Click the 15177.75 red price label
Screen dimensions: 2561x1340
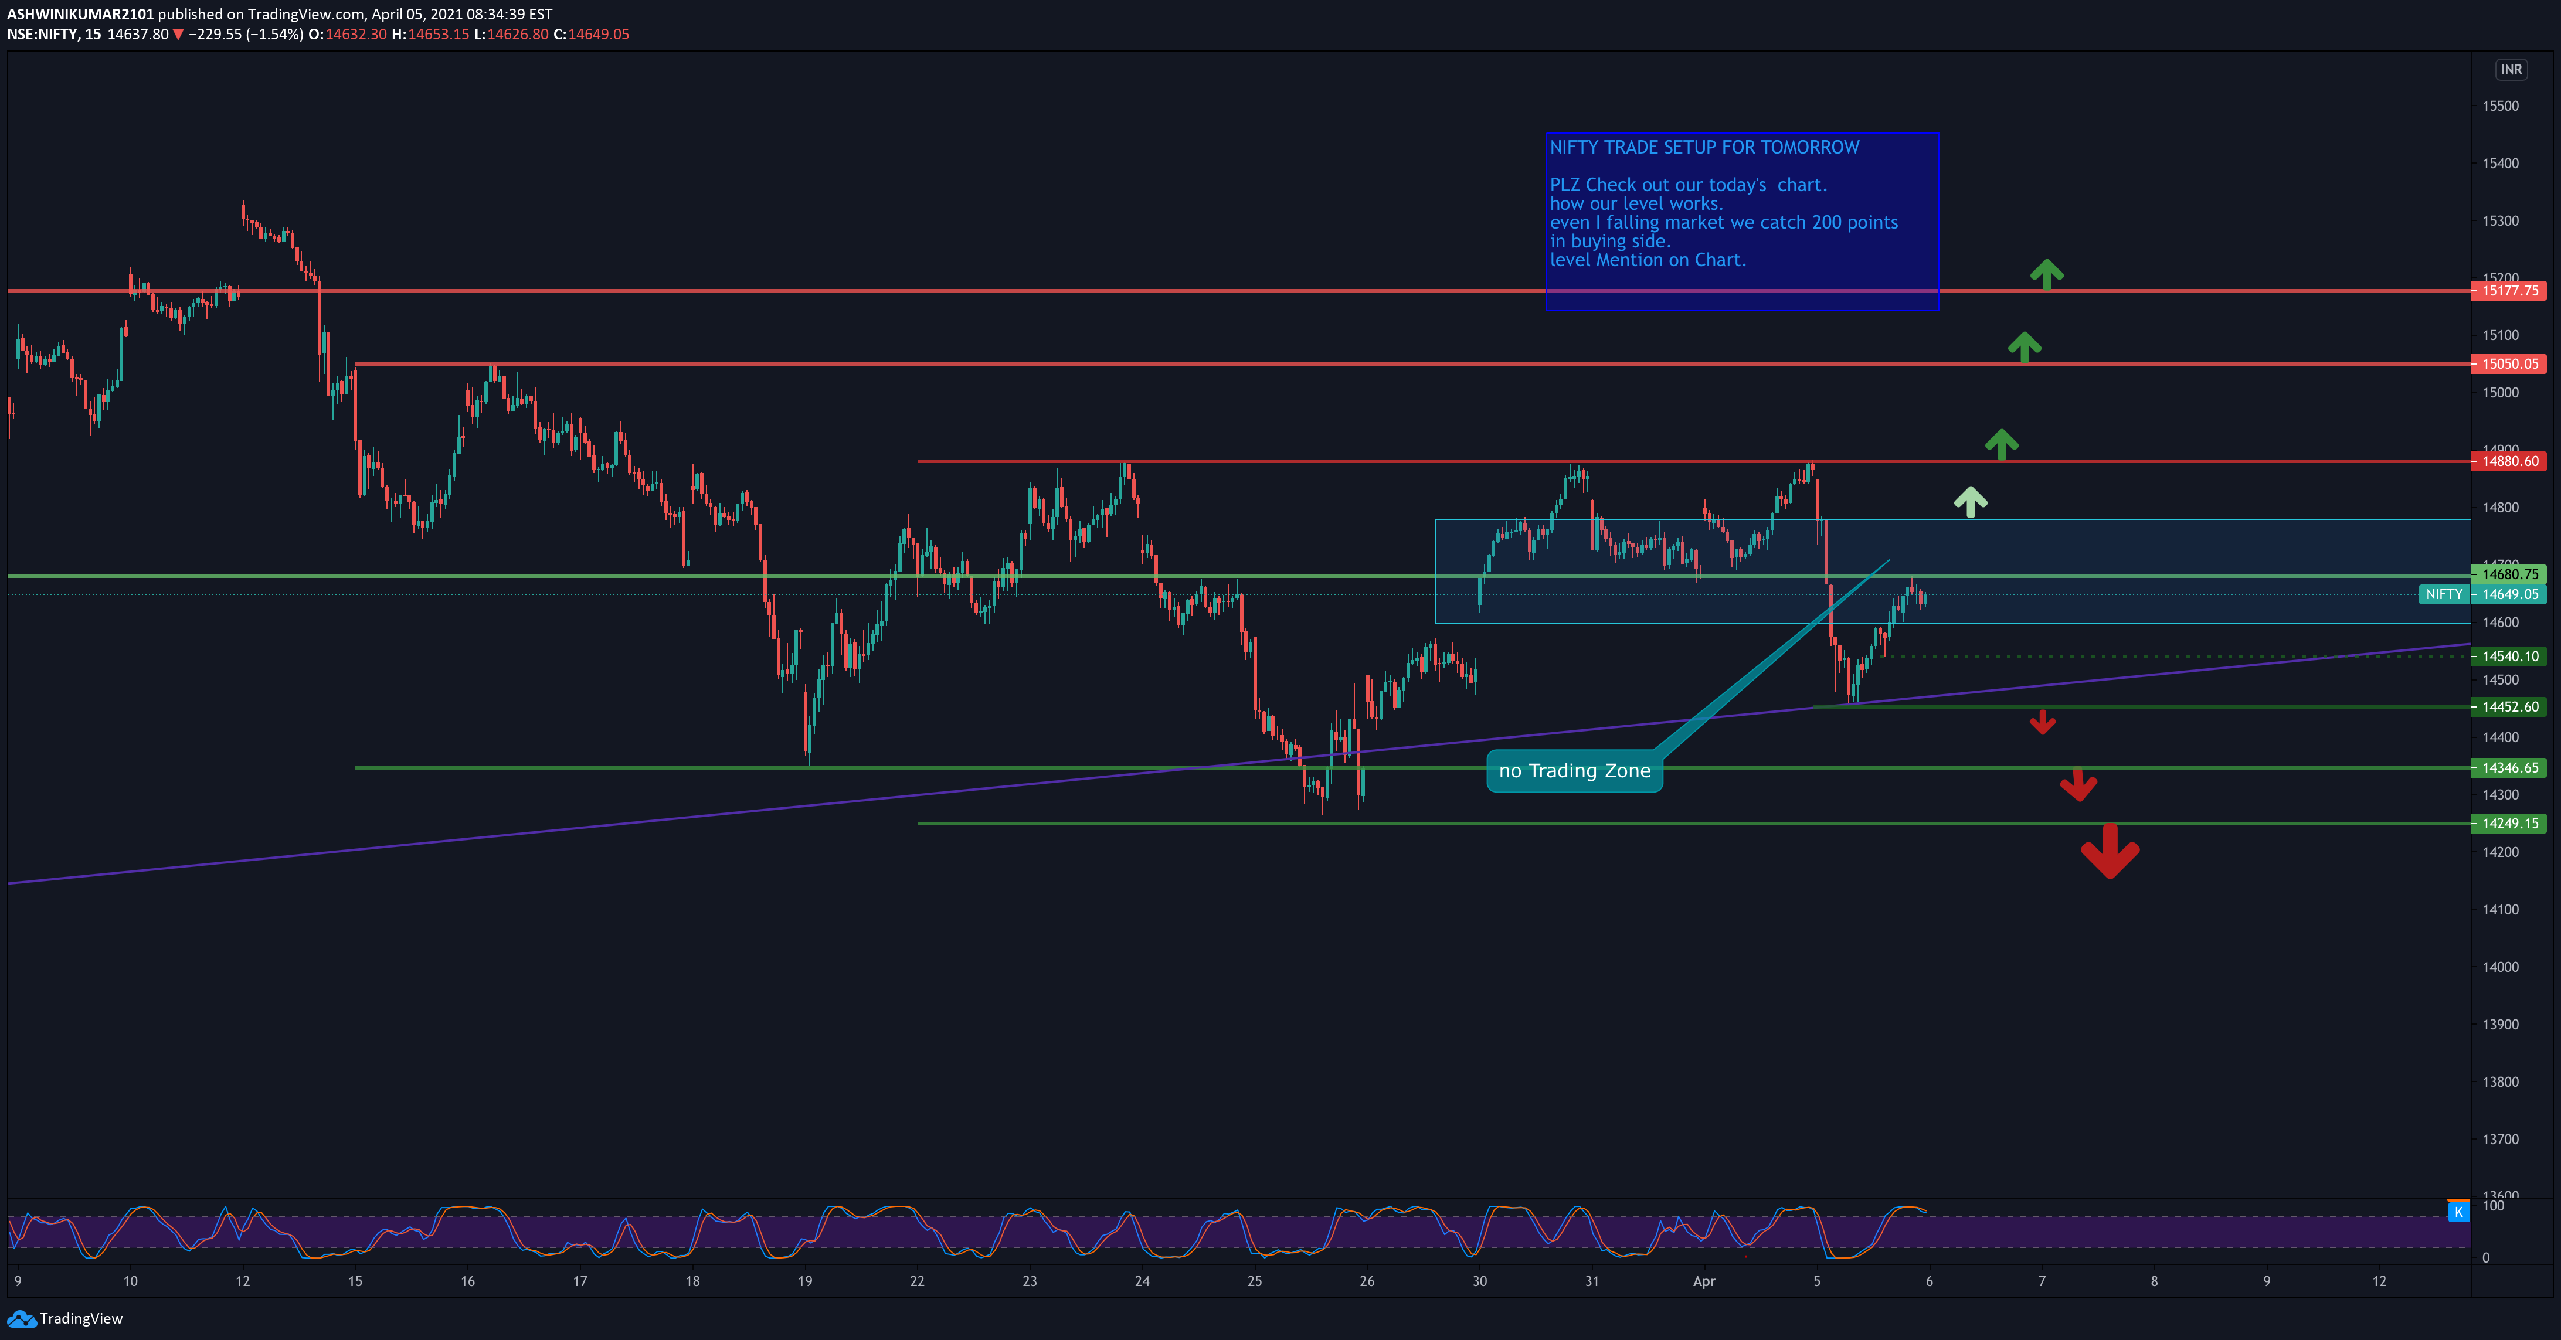[2508, 291]
